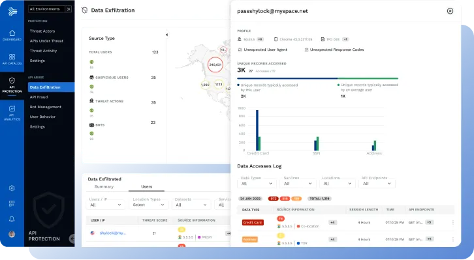474x260 pixels.
Task: Open the notifications bell icon
Action: [x=12, y=219]
